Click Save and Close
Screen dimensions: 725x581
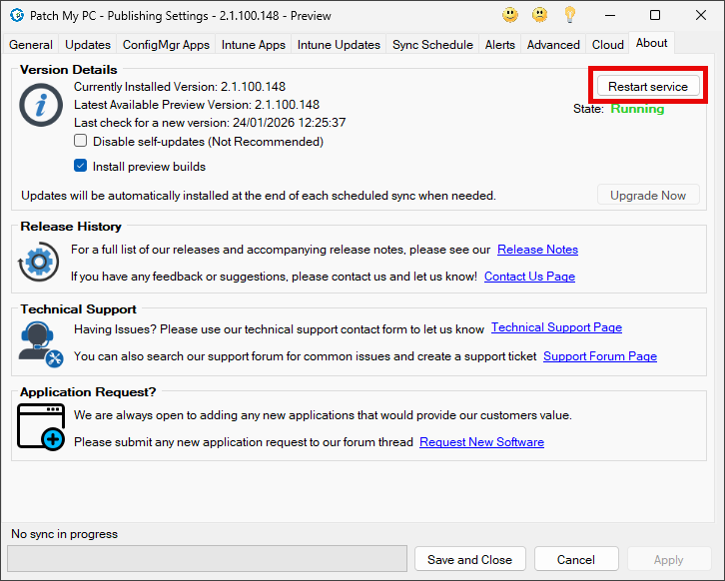coord(469,559)
